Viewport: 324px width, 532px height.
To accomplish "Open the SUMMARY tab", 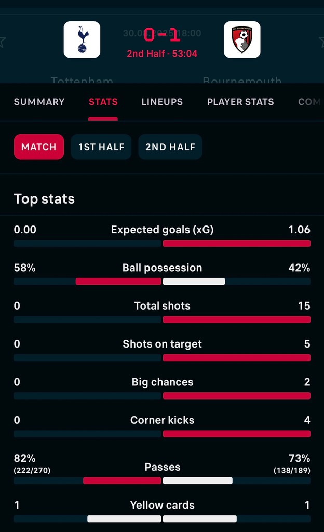I will pos(39,102).
